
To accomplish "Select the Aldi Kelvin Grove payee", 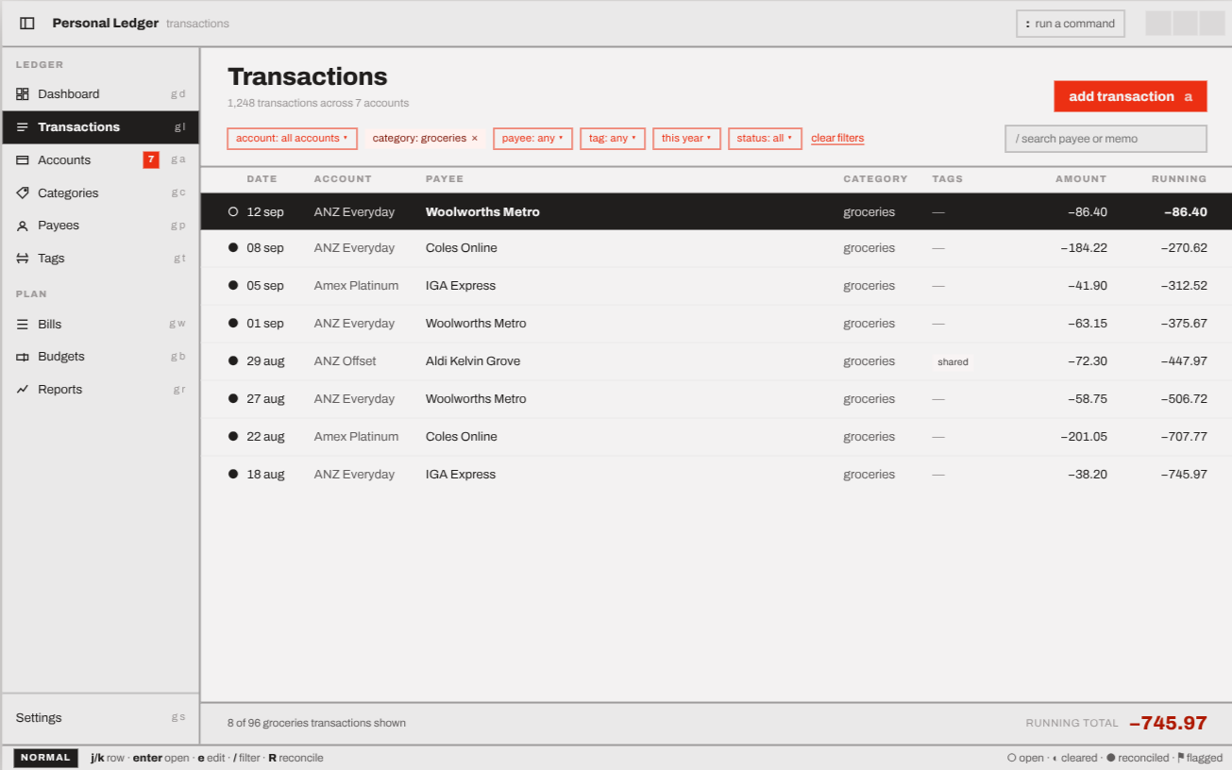I will coord(473,361).
